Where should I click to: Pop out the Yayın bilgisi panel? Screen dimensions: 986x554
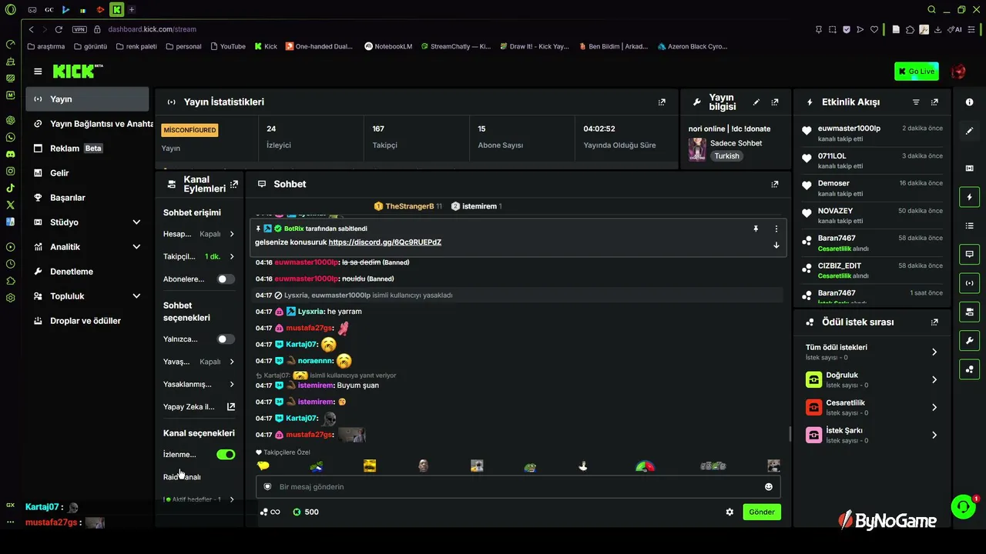tap(775, 102)
